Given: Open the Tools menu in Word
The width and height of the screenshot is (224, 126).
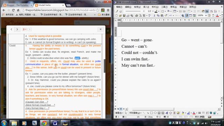Looking at the screenshot, I should pyautogui.click(x=164, y=7).
